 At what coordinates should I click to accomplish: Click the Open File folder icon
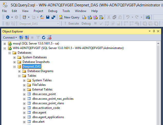tap(42, 17)
